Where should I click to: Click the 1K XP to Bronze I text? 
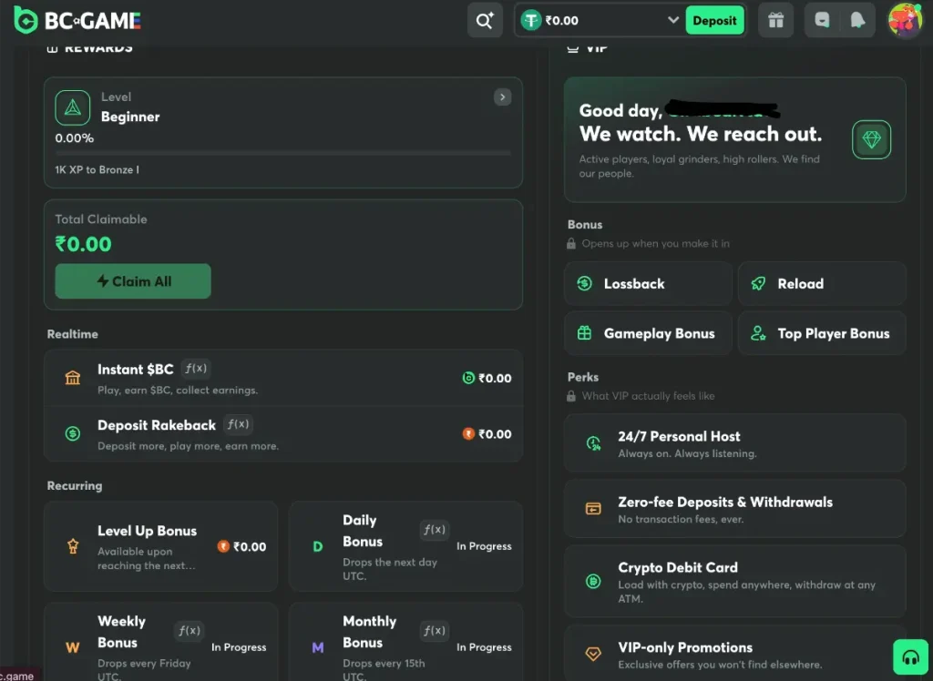[97, 169]
